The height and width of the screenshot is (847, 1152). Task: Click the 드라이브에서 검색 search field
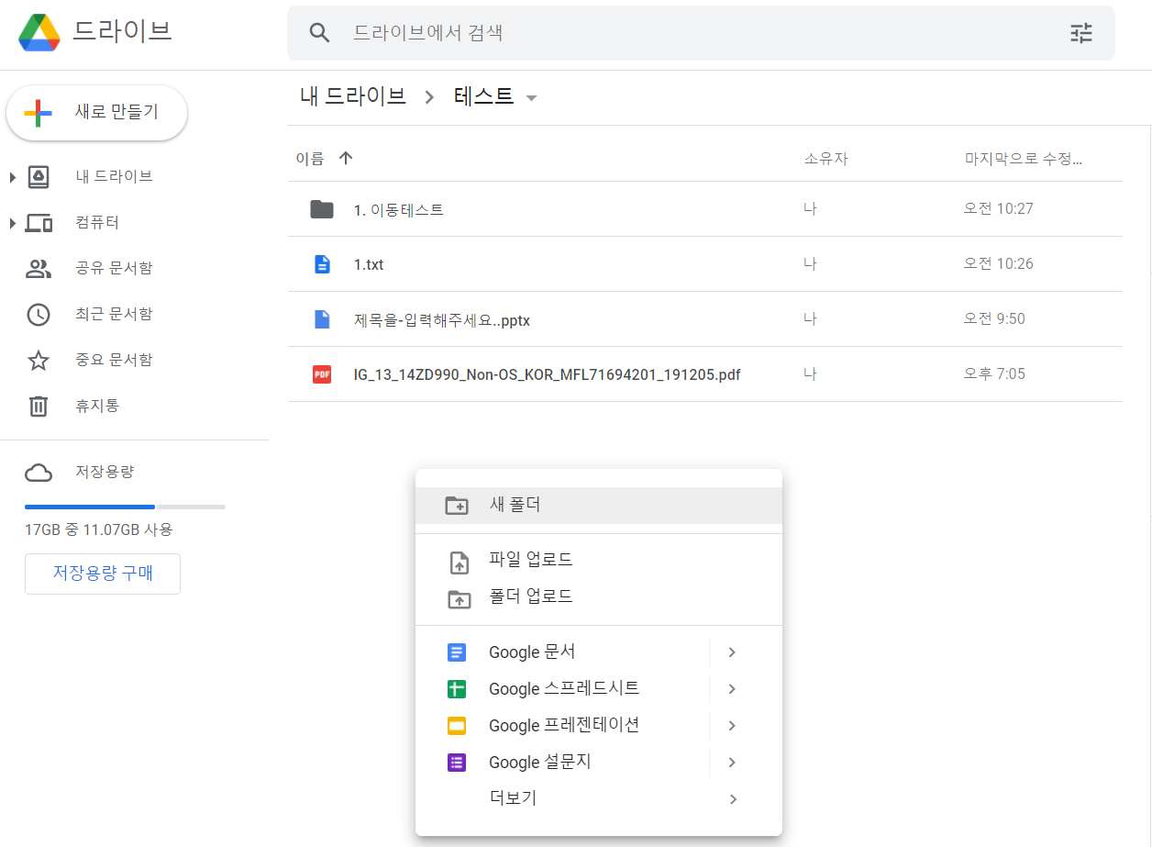701,33
